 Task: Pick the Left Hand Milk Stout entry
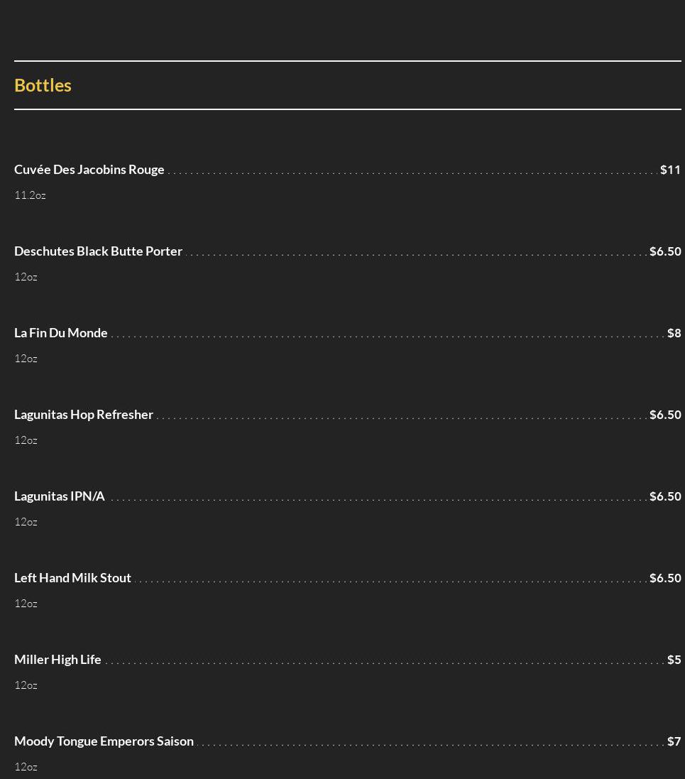click(72, 578)
